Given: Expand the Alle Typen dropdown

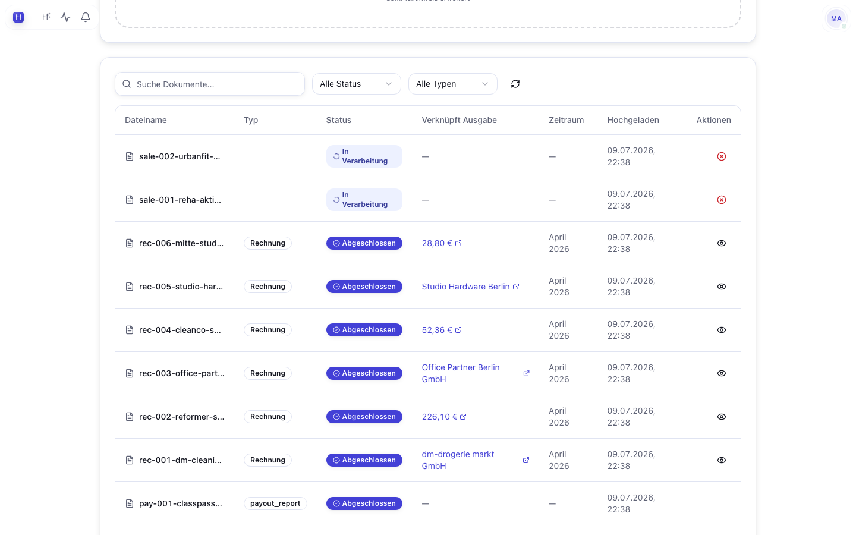Looking at the screenshot, I should point(453,84).
